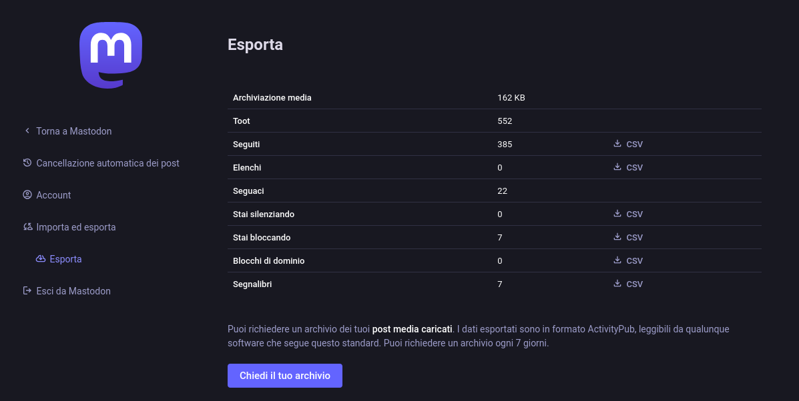Click the download icon in Seguiti row
The width and height of the screenshot is (799, 401).
click(x=617, y=144)
